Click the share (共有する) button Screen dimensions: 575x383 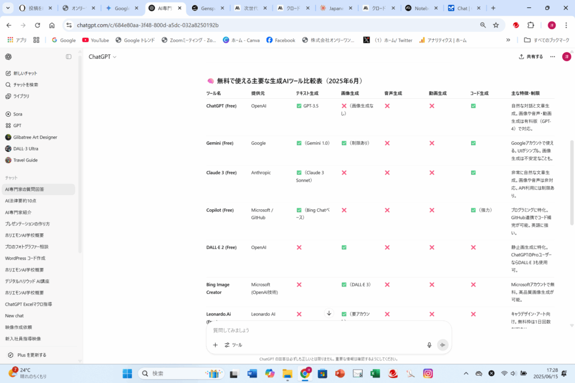coord(531,57)
